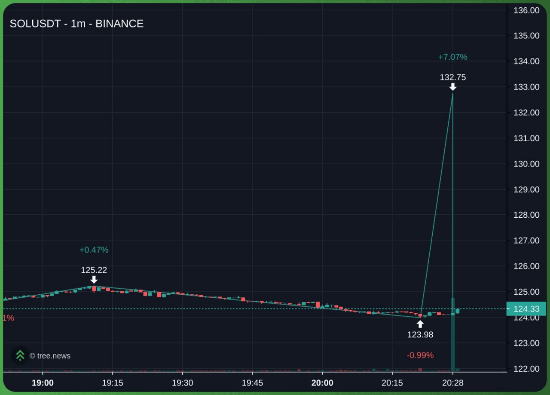Image resolution: width=550 pixels, height=395 pixels.
Task: Click the 20:00 time axis label
Action: (323, 383)
